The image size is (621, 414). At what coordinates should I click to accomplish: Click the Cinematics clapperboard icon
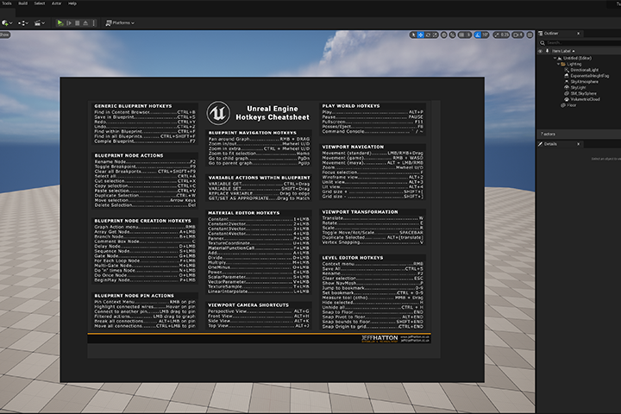click(37, 23)
